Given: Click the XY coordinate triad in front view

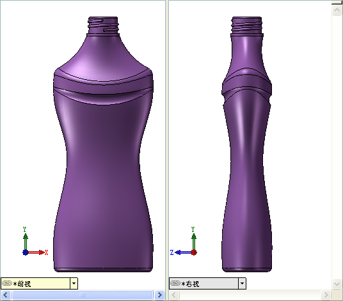Looking at the screenshot, I should tap(35, 242).
